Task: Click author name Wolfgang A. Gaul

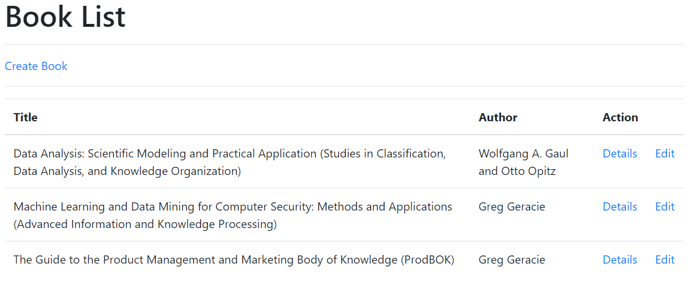Action: 524,154
